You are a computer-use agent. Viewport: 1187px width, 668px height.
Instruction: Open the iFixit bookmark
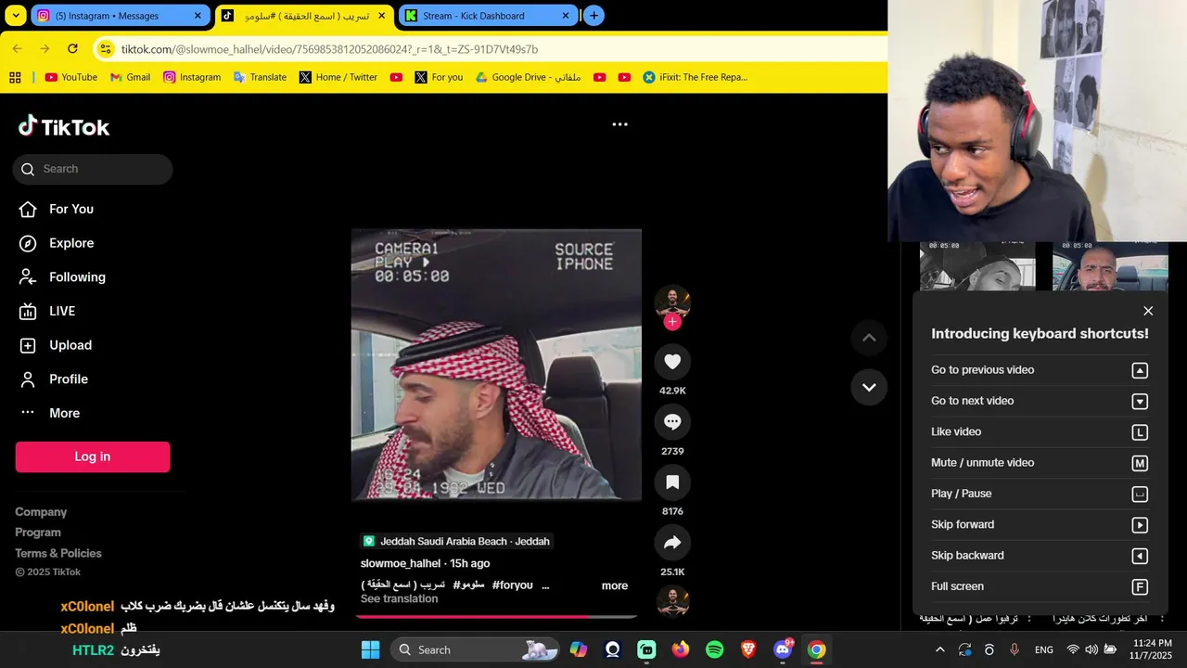click(696, 78)
